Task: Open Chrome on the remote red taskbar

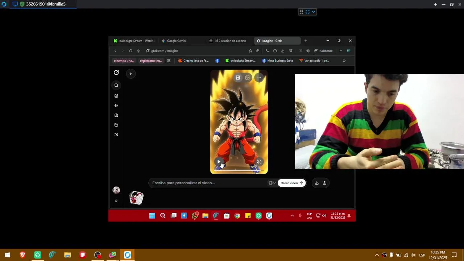Action: [x=237, y=216]
